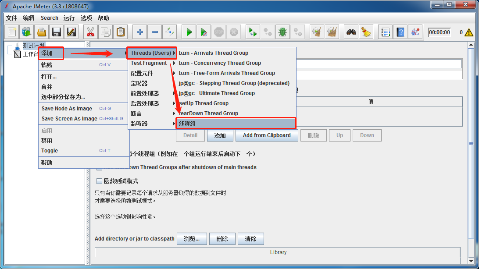Click the 添加 button under variables table
Image resolution: width=479 pixels, height=269 pixels.
220,135
